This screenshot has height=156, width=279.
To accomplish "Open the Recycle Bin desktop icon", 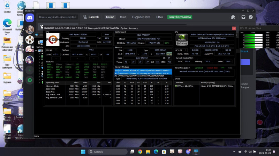I will click(7, 7).
